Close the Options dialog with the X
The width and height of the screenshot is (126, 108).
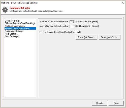[x=122, y=3]
